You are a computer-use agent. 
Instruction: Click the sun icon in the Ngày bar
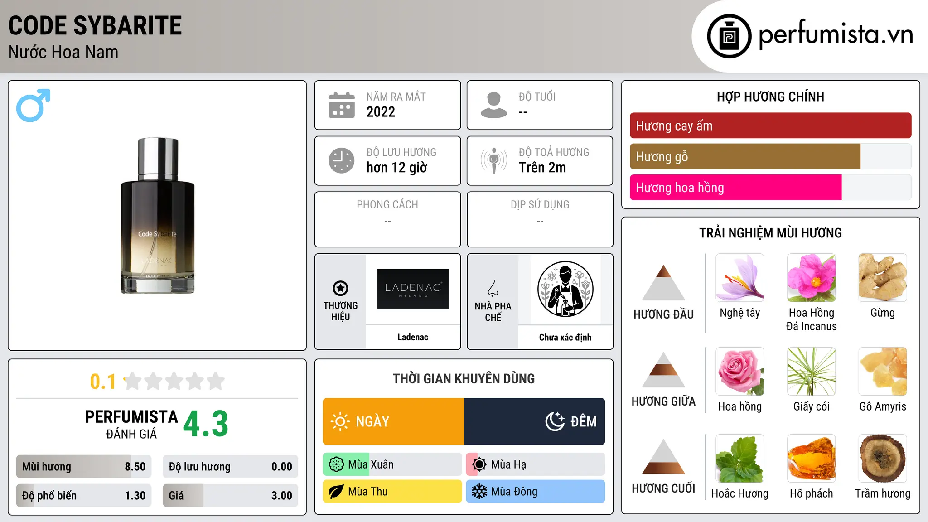[340, 421]
